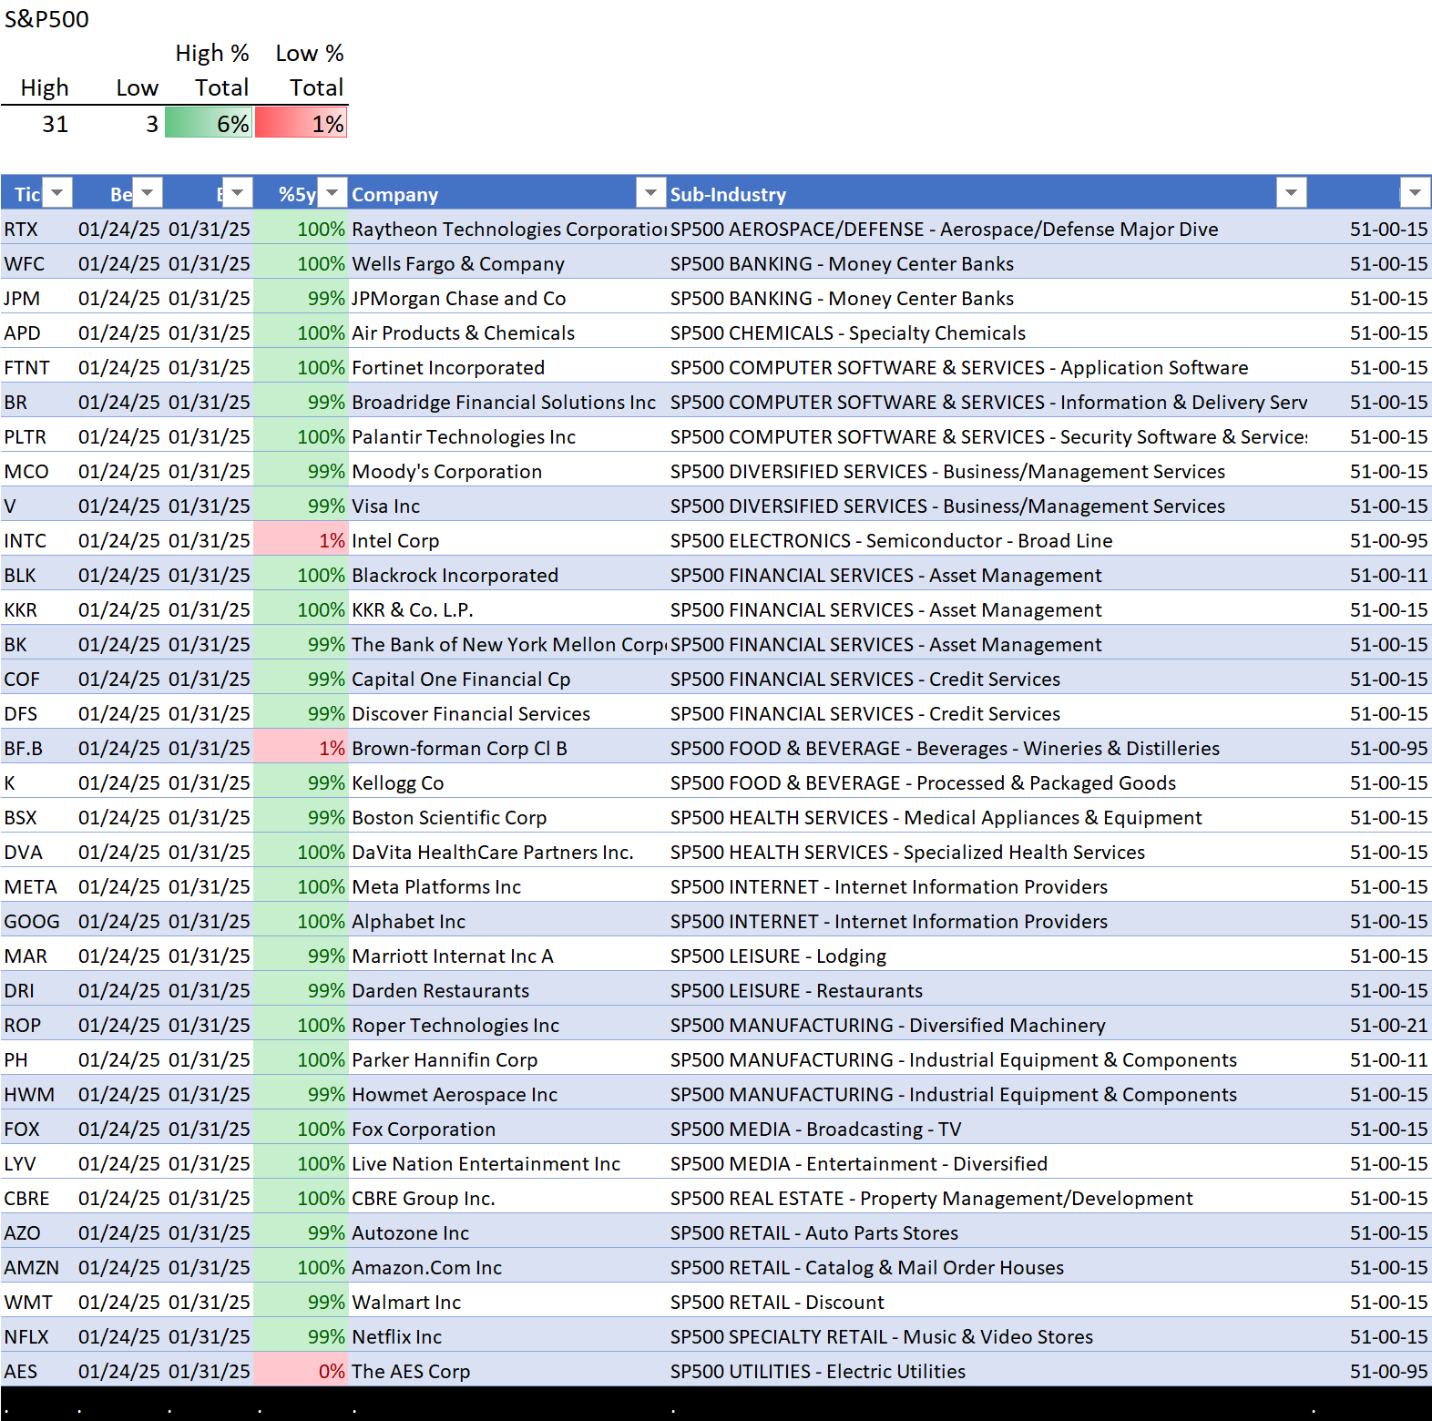Select the Visa Inc company cell

507,506
